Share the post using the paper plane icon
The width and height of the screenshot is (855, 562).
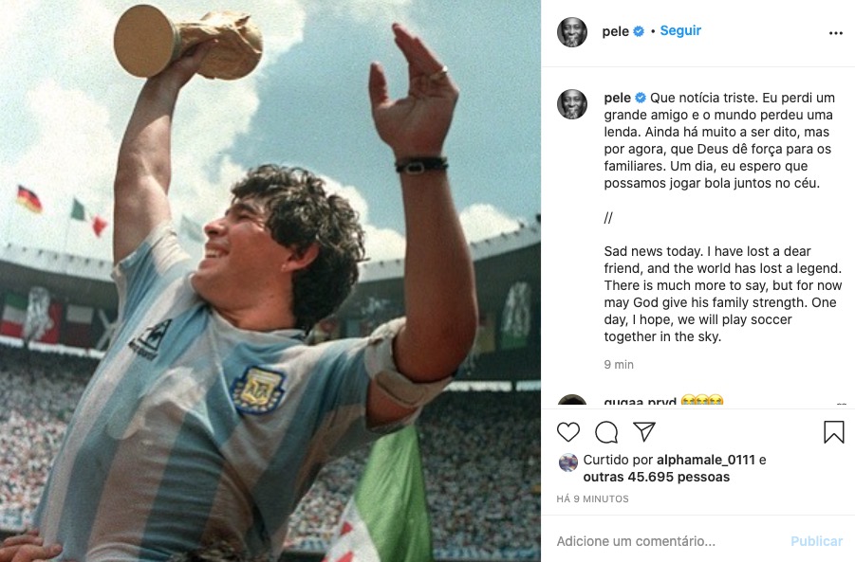(644, 431)
